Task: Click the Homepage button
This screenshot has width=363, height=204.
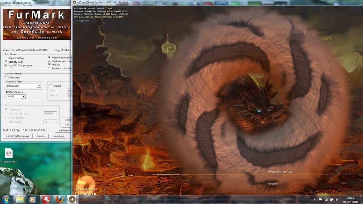Action: click(x=58, y=136)
